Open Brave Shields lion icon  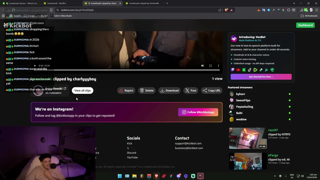coord(226,10)
